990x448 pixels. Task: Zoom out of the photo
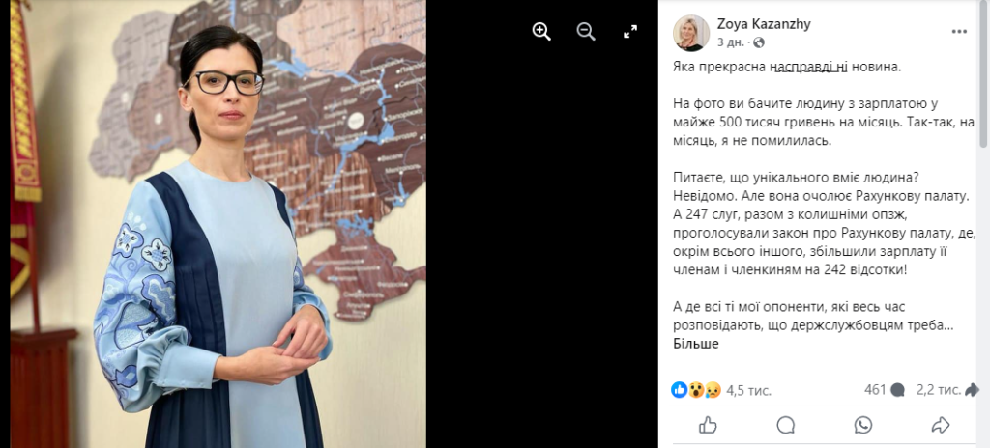tap(586, 32)
